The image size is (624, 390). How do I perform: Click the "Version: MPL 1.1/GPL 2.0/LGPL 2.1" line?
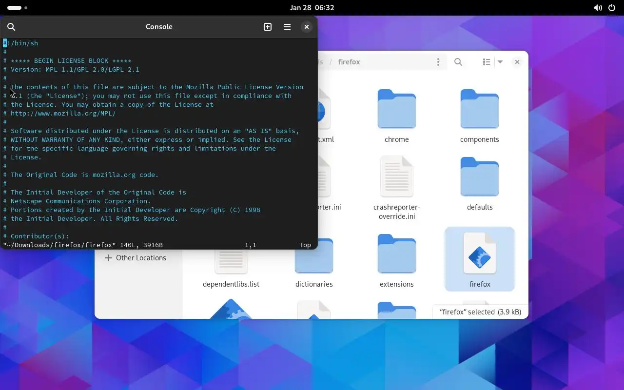point(71,69)
